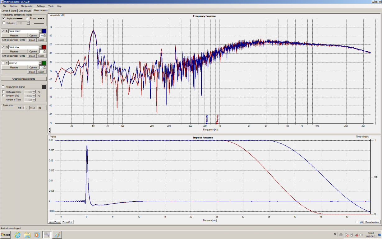Viewport: 382px width, 239px height.
Task: Open Options for measurement C
Action: [x=33, y=67]
